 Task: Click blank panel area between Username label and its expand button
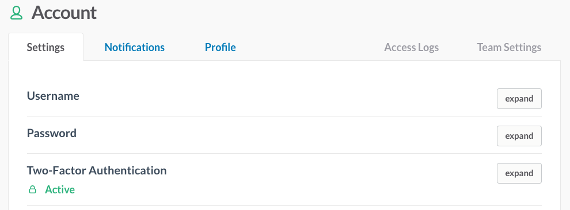pos(287,98)
